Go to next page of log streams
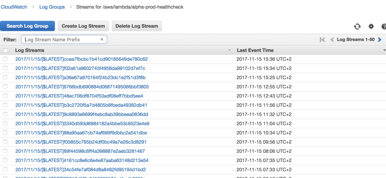Viewport: 386px width, 178px height. (x=380, y=40)
